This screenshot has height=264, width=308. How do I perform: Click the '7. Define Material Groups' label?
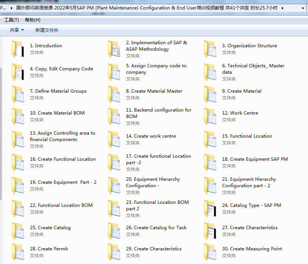58,91
